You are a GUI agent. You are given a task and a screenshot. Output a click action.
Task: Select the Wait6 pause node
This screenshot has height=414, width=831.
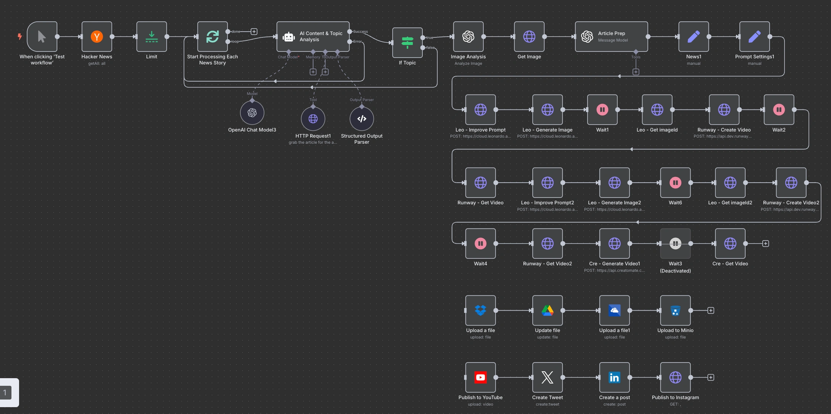675,183
